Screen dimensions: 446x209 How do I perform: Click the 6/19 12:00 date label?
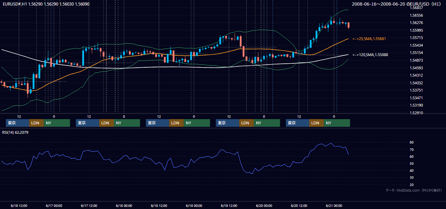(x=229, y=206)
